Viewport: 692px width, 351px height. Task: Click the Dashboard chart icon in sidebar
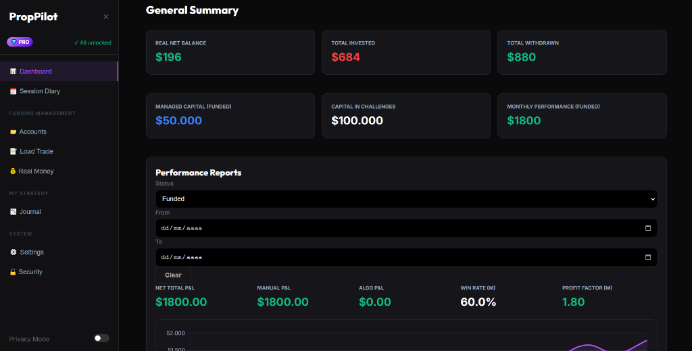click(x=14, y=72)
